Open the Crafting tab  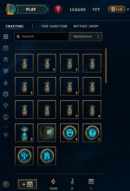click(x=15, y=26)
